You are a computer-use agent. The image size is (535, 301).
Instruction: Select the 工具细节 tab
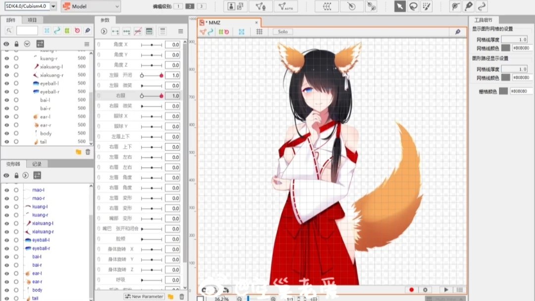pos(483,20)
